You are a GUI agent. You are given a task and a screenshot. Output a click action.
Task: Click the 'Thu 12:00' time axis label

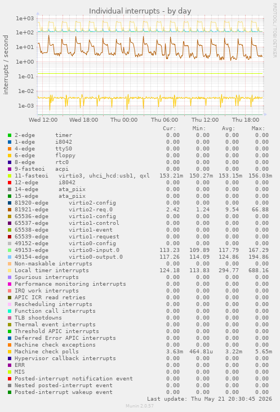coord(205,120)
